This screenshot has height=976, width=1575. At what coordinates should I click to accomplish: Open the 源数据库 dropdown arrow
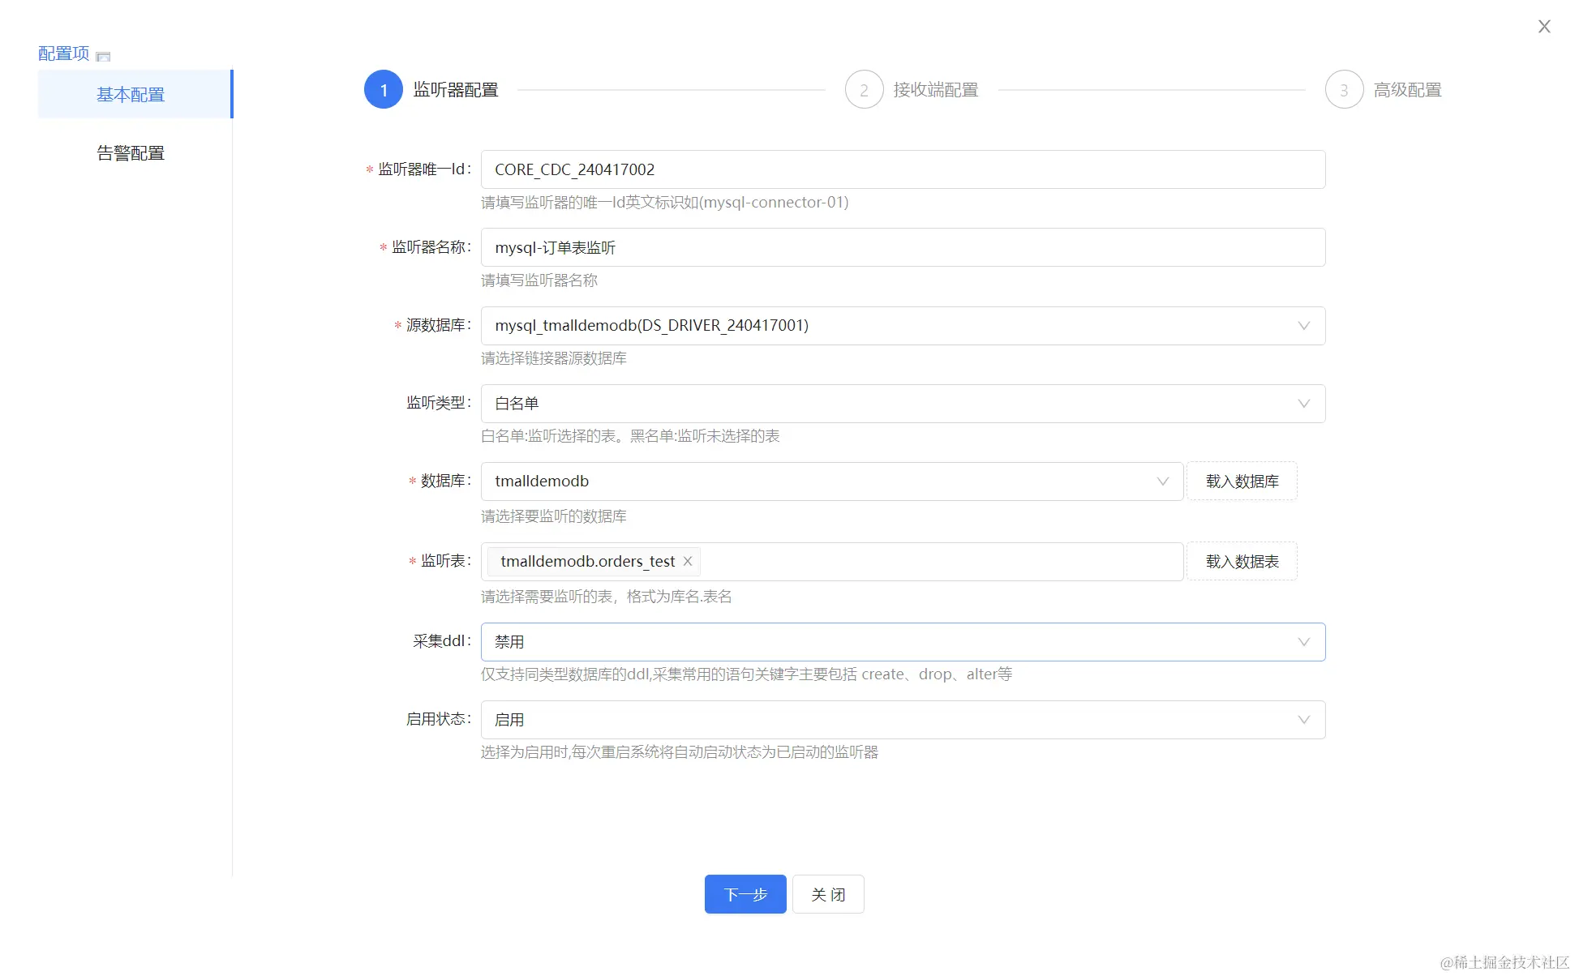[1303, 326]
